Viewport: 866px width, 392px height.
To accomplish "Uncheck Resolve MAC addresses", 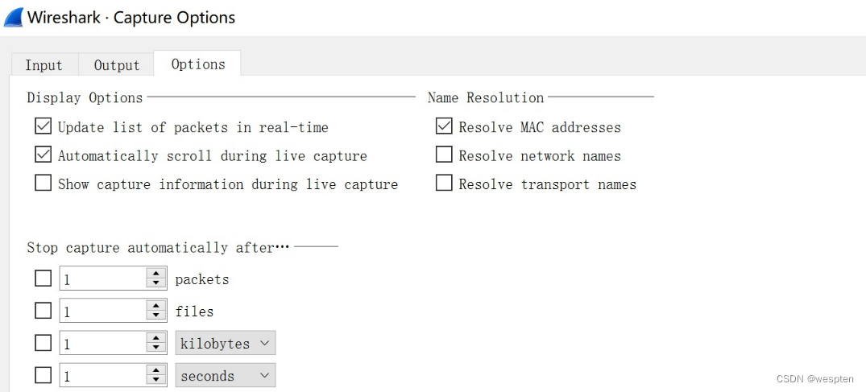I will 444,127.
